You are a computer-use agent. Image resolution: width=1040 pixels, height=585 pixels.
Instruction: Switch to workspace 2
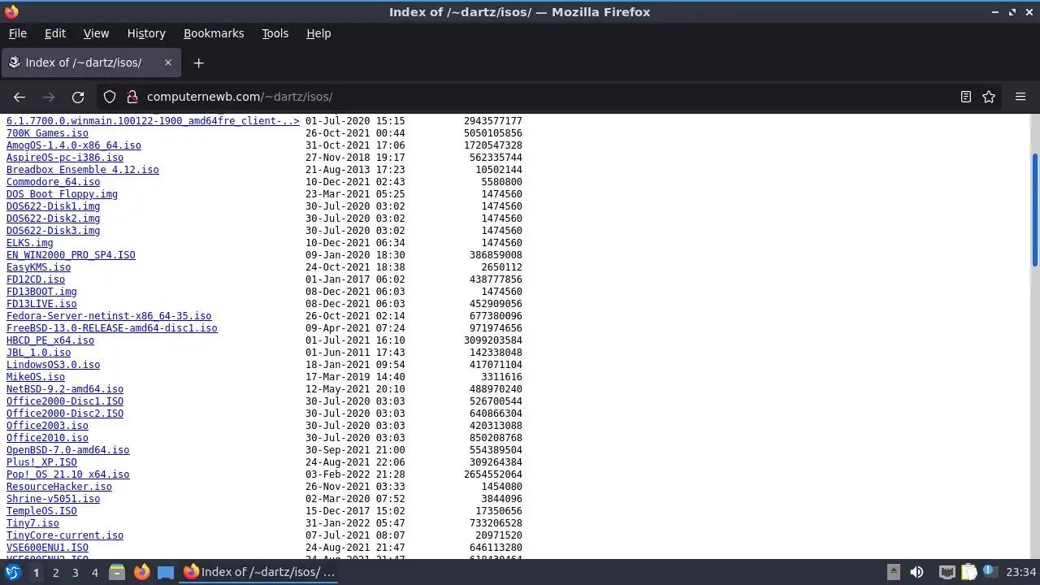[55, 572]
